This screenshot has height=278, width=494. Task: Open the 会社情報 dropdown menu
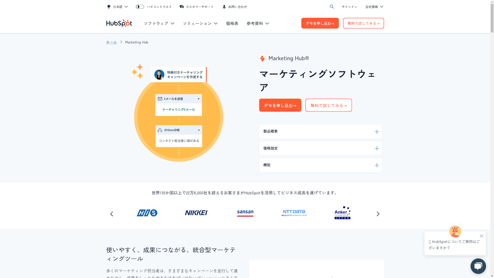point(374,7)
